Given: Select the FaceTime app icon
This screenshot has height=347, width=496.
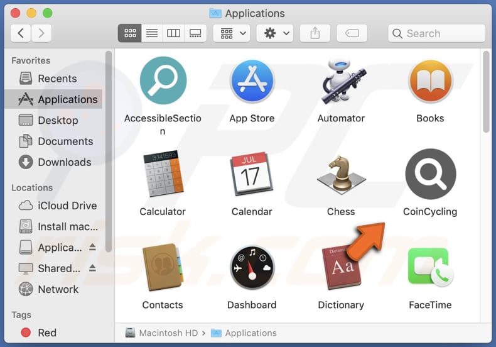Looking at the screenshot, I should (x=430, y=267).
